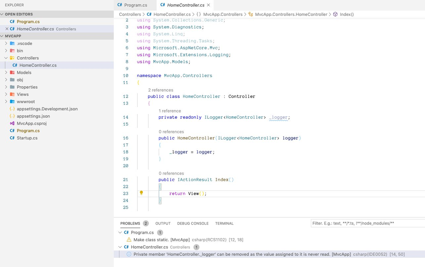Click the warning icon for Make class static
The image size is (425, 267).
[129, 240]
